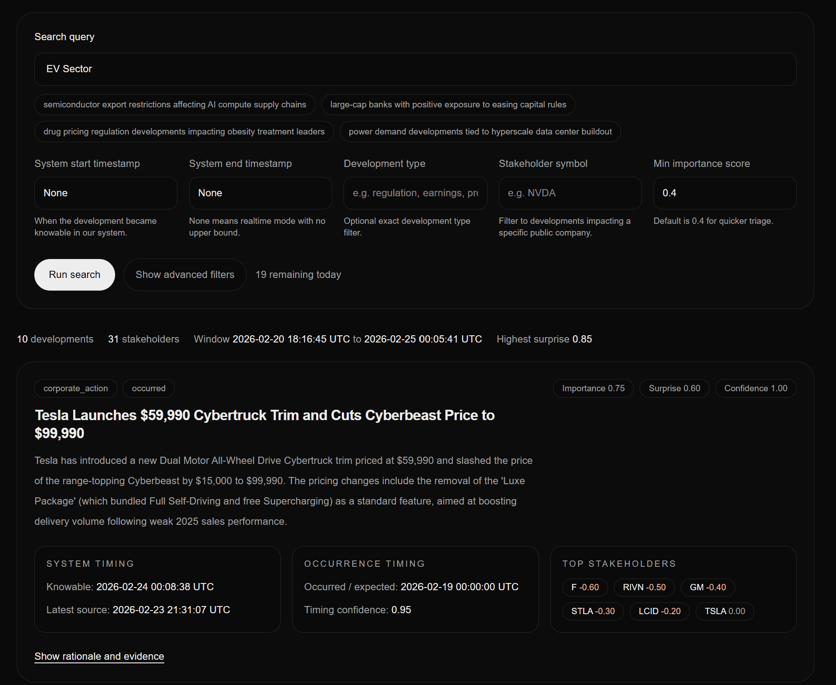Select the occurred status tag
Image resolution: width=836 pixels, height=685 pixels.
tap(148, 388)
